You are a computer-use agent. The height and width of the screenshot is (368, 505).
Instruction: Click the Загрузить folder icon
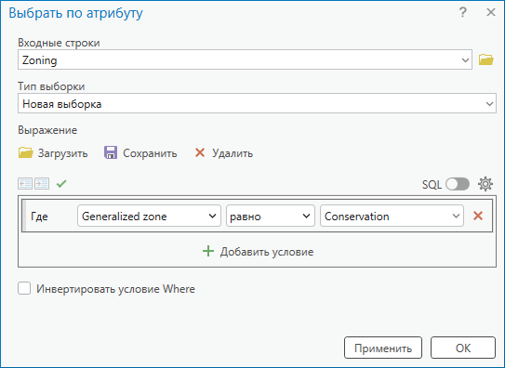25,152
